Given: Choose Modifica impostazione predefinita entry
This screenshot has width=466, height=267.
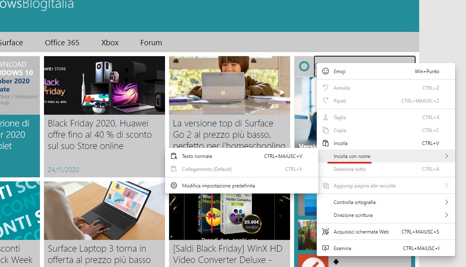Looking at the screenshot, I should tap(242, 185).
